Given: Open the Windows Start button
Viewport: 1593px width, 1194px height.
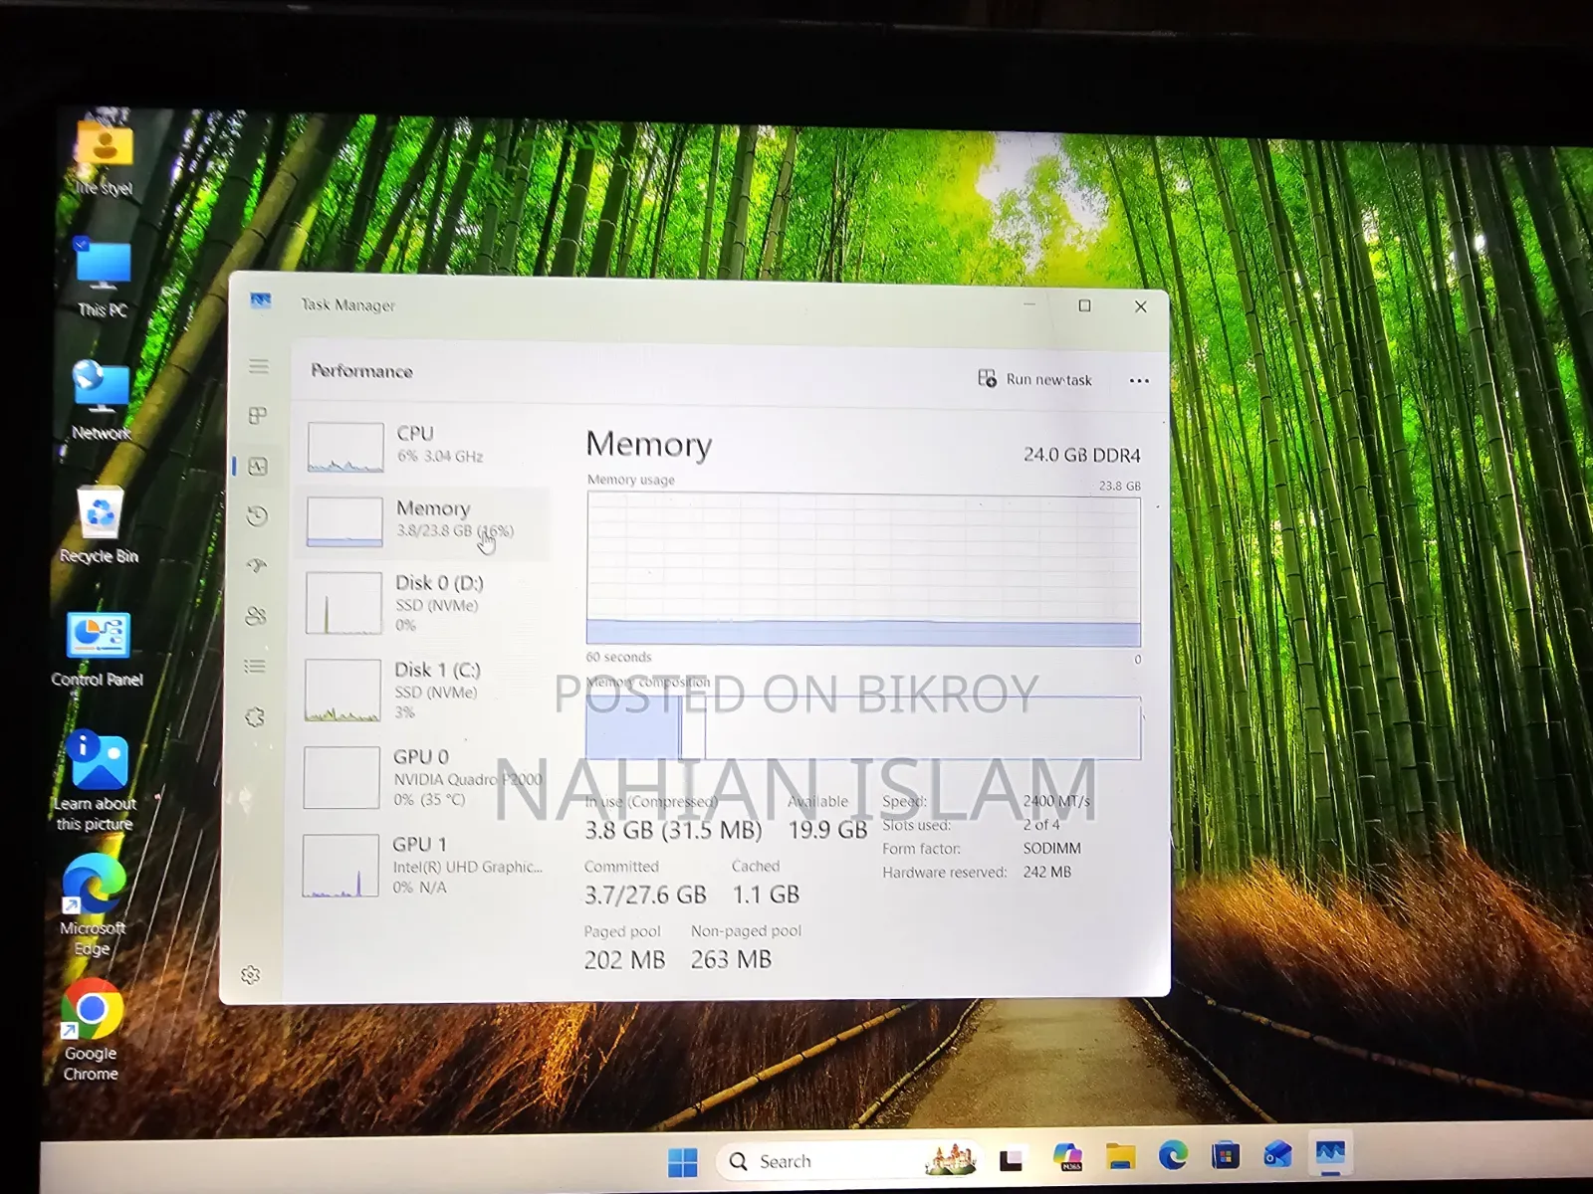Looking at the screenshot, I should pyautogui.click(x=682, y=1161).
